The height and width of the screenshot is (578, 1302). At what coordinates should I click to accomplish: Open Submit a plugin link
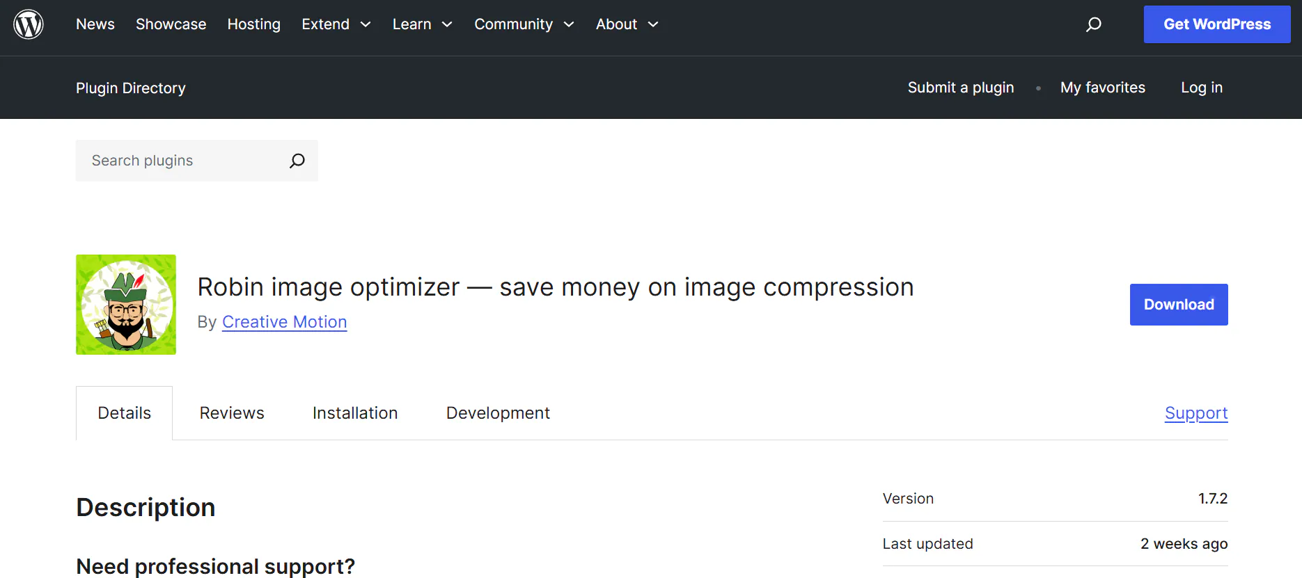[x=961, y=88]
